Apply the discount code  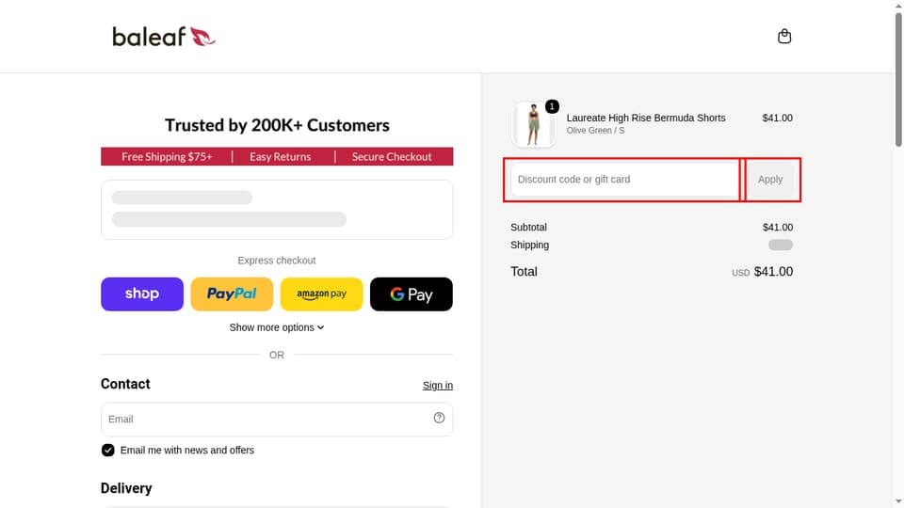(x=770, y=179)
